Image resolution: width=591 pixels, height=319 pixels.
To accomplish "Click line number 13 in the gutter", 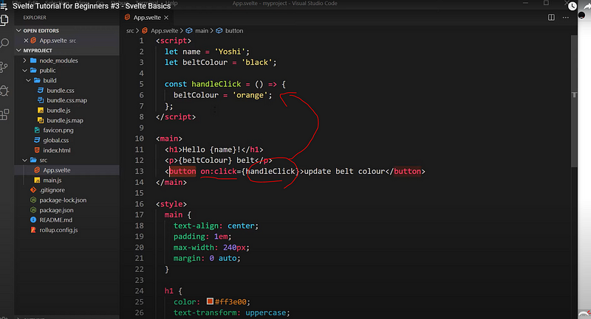I will coord(139,172).
